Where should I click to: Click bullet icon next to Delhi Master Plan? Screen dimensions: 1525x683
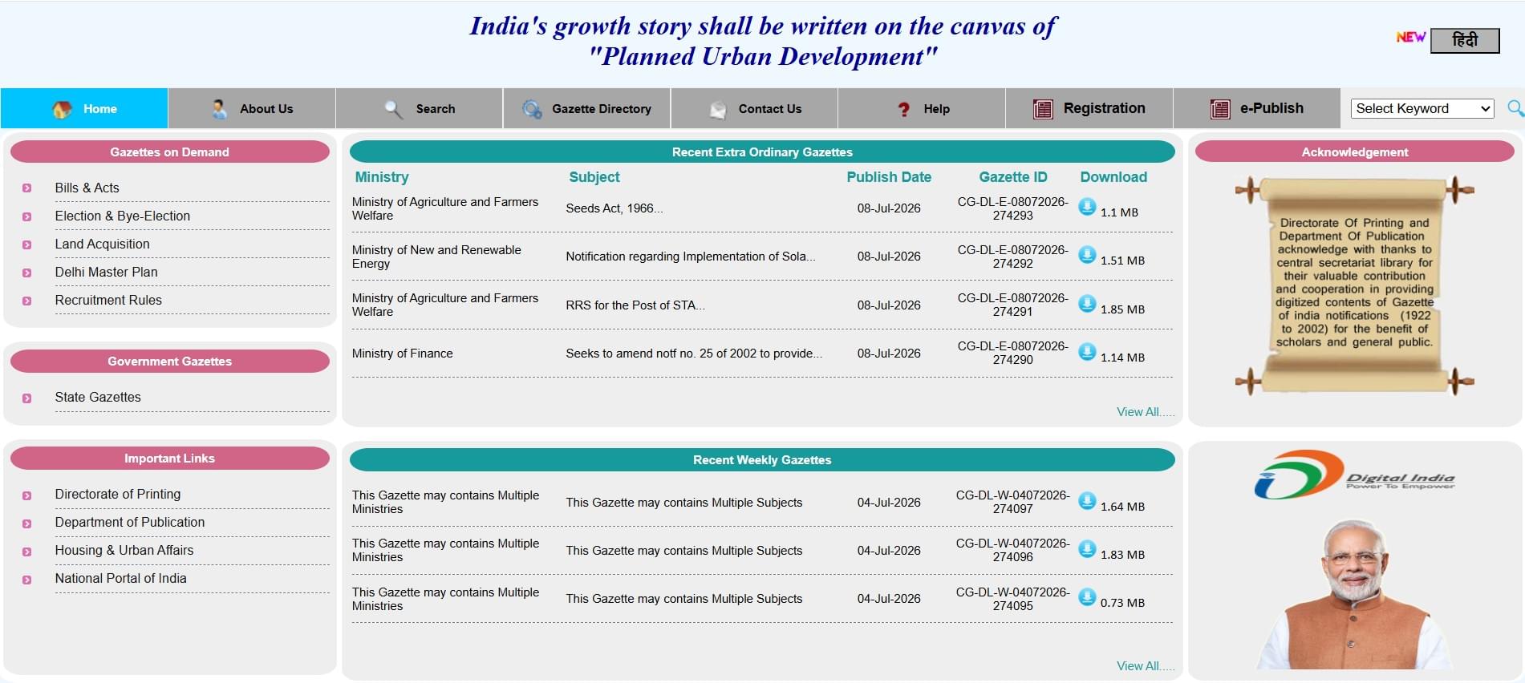pos(26,273)
